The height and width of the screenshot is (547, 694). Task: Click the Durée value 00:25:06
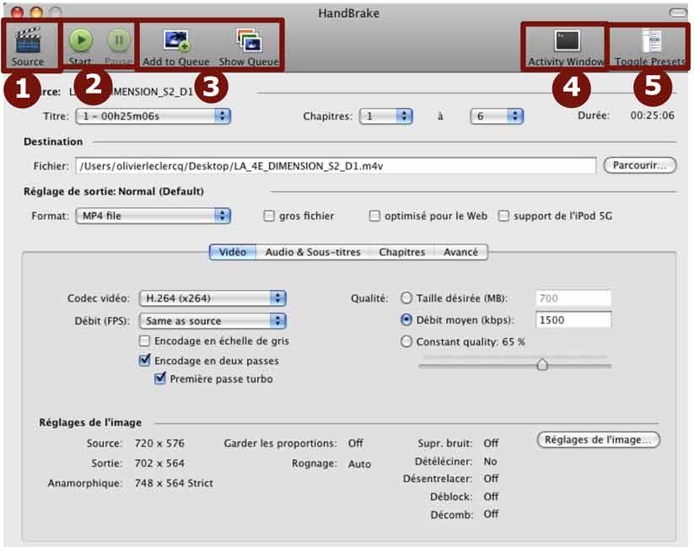[653, 115]
